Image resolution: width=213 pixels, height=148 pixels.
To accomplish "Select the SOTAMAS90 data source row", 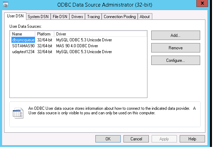I will pyautogui.click(x=23, y=46).
